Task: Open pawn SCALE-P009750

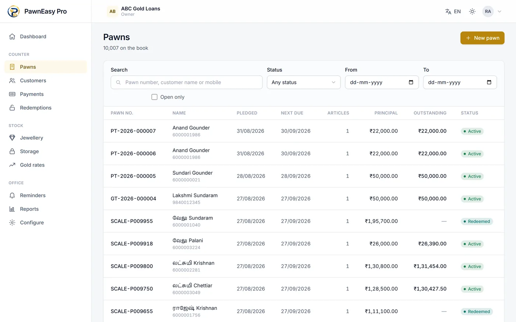Action: [132, 289]
